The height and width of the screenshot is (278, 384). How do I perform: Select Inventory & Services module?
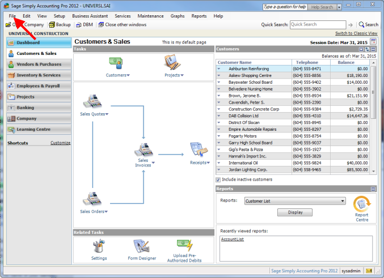[x=39, y=75]
